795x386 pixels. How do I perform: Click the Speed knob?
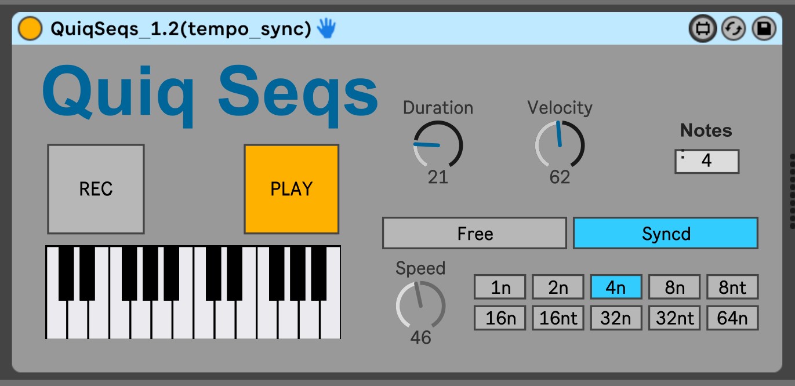click(420, 305)
